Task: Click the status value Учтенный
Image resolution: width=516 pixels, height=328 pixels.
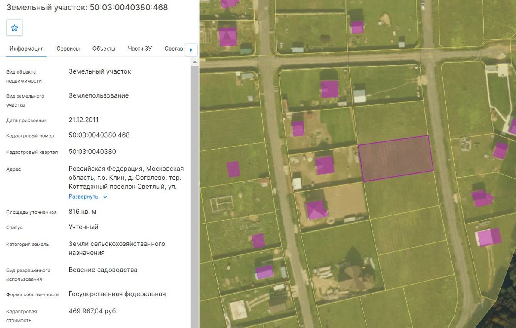Action: pos(83,227)
